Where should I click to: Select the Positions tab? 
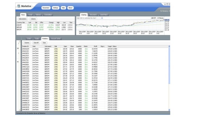click(x=45, y=38)
